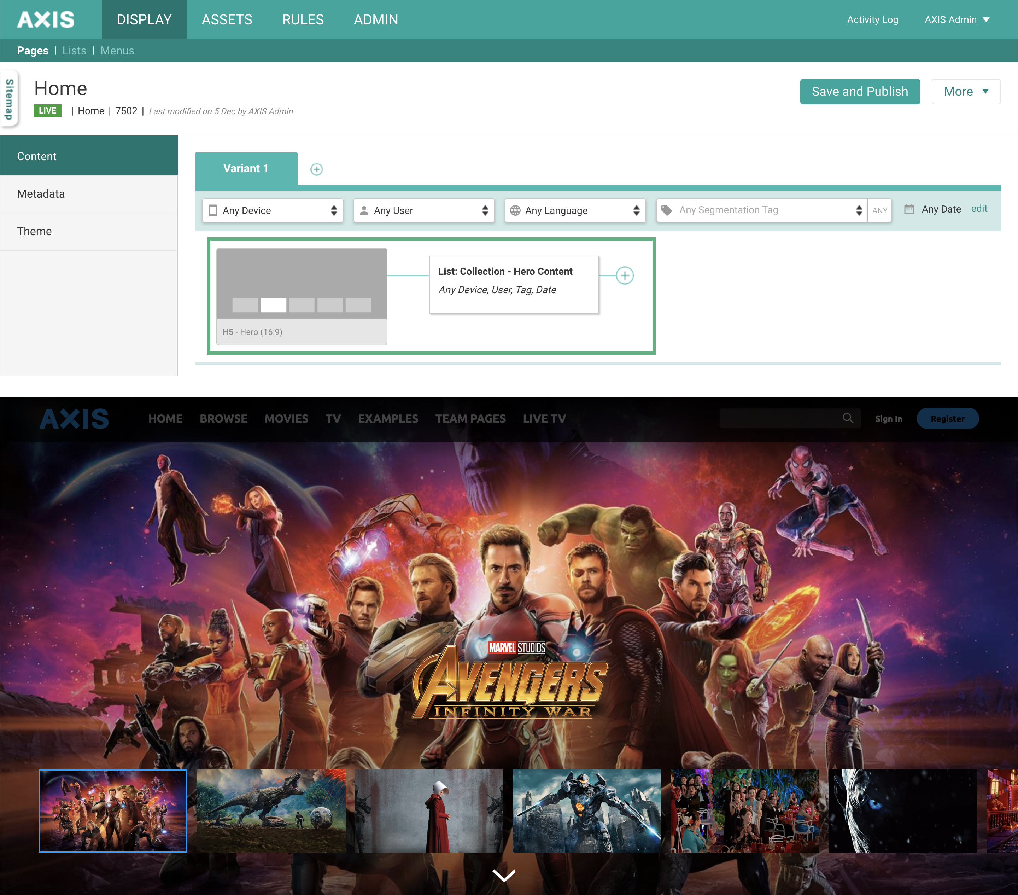Select the H5 - Hero (16:9) template block
The image size is (1018, 895).
point(302,296)
